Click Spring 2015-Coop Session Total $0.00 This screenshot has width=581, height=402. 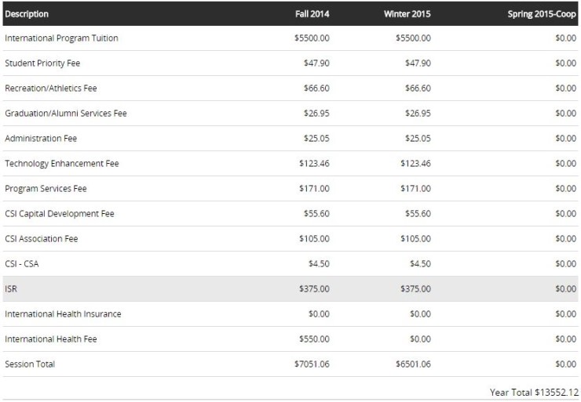point(566,364)
